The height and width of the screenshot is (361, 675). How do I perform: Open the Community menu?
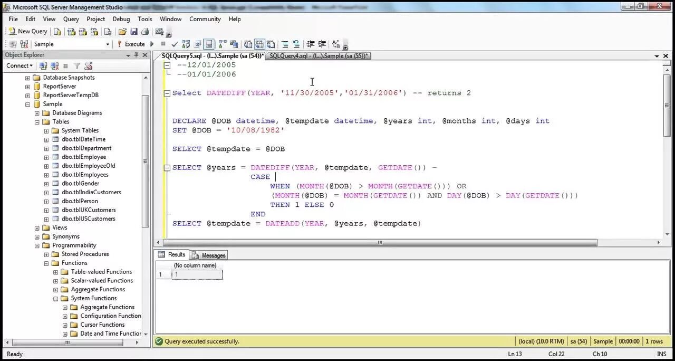205,19
